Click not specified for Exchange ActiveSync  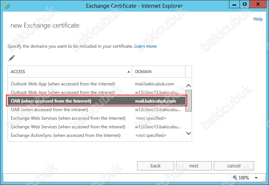coord(151,135)
